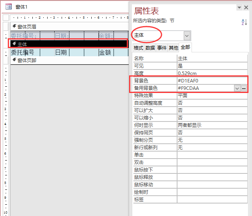Select the 窗体页脚 section bar

69,61
